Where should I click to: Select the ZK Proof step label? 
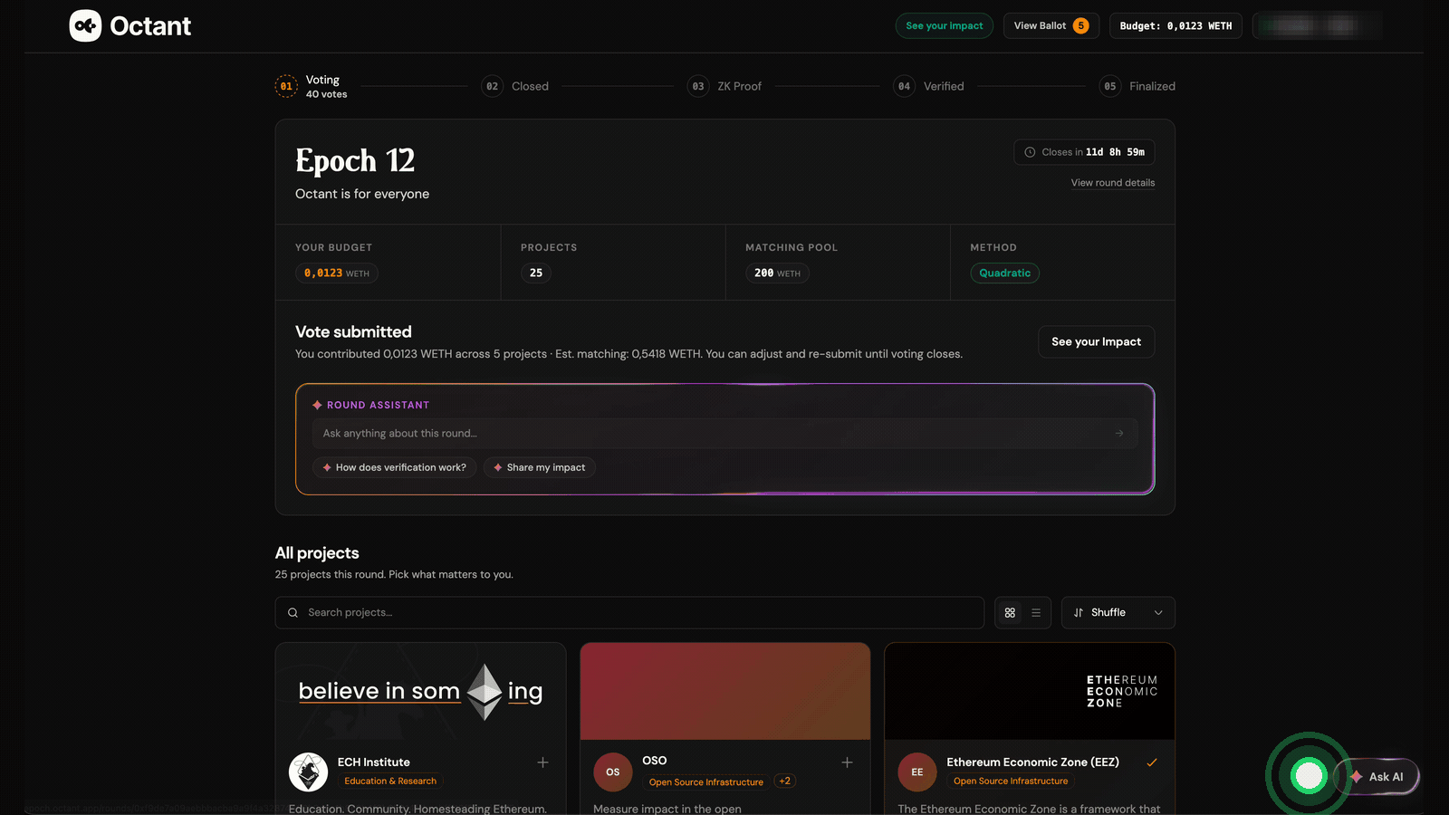click(739, 86)
